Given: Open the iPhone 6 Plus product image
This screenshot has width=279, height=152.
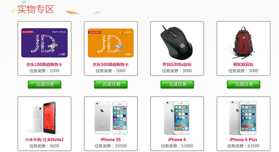Looking at the screenshot, I should [243, 118].
